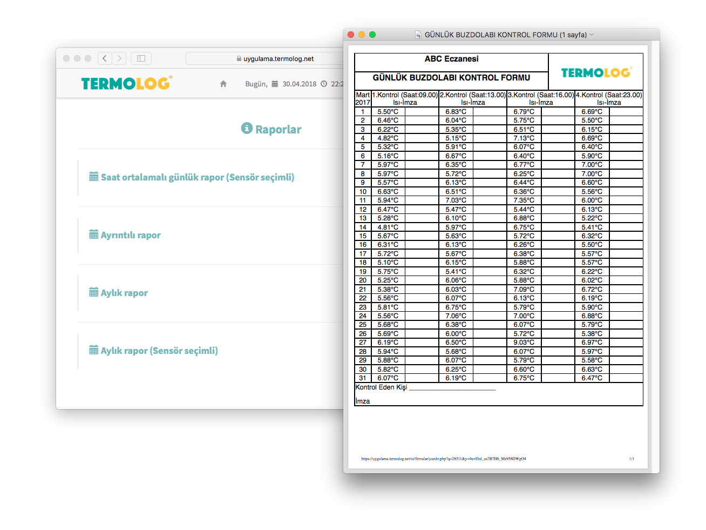Click the 5.35°C reading on day 3
706x530 pixels.
coord(456,130)
